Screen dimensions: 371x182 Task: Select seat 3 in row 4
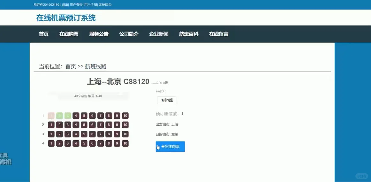tap(68, 143)
